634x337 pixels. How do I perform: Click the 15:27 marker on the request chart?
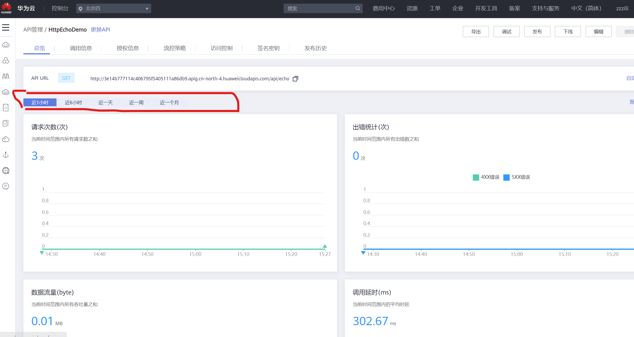pyautogui.click(x=325, y=246)
